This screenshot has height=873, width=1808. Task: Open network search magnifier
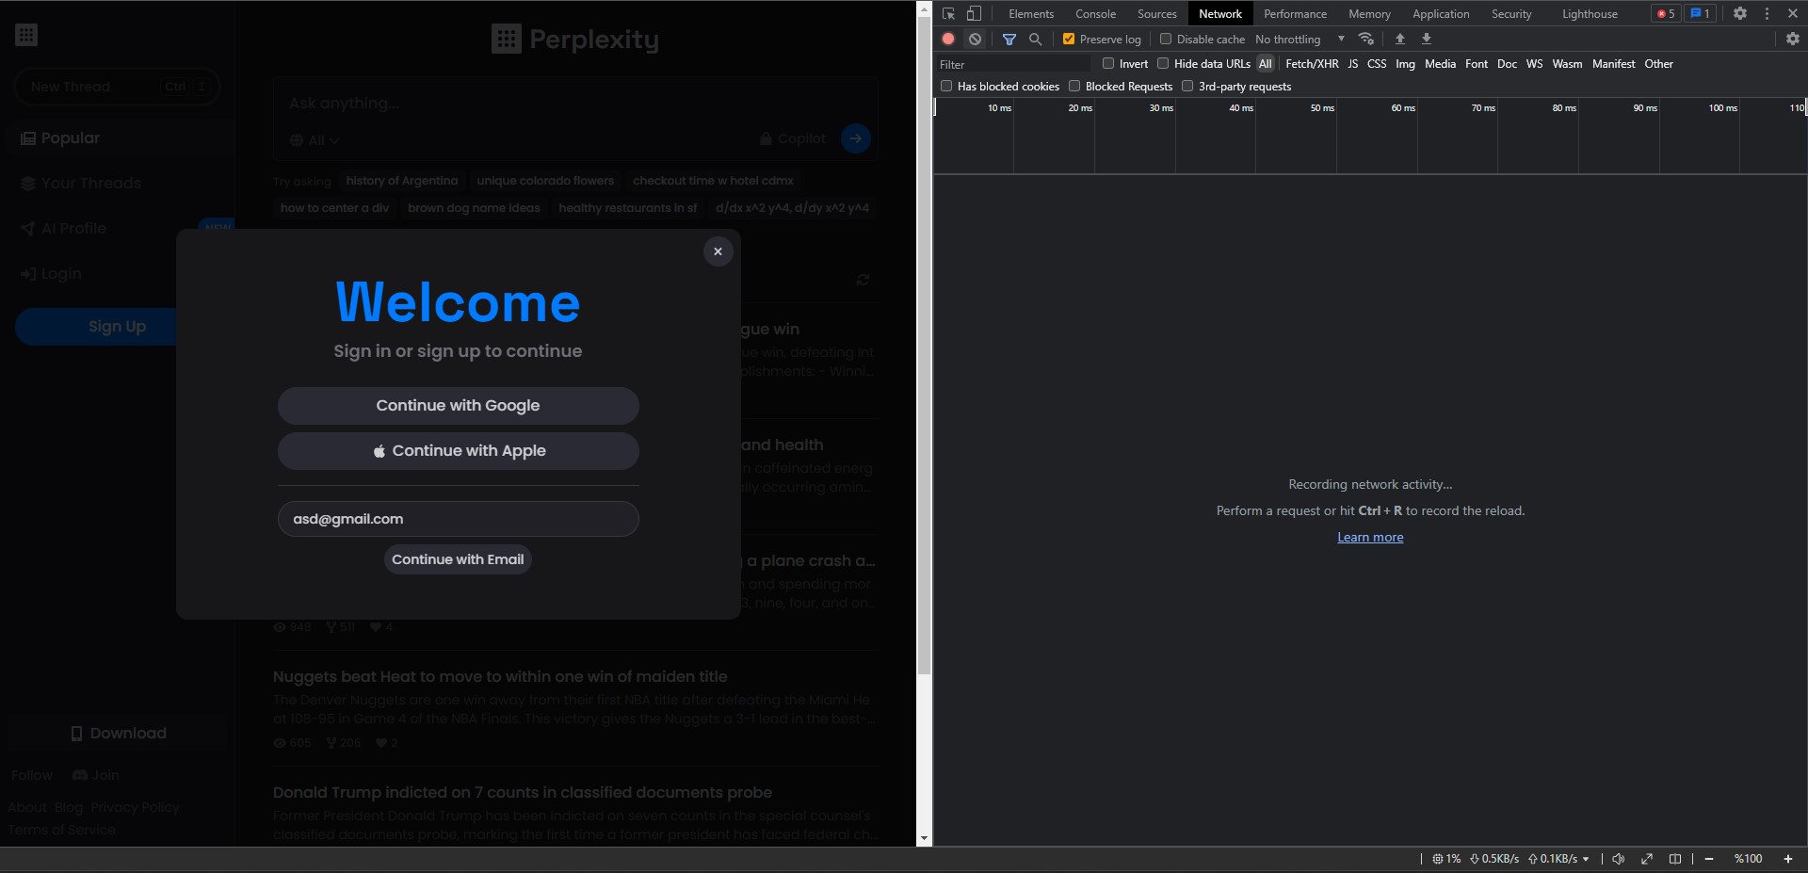(x=1035, y=39)
